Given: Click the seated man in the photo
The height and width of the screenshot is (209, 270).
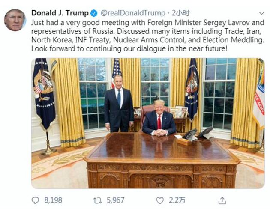Looking at the screenshot, I should coord(159,118).
